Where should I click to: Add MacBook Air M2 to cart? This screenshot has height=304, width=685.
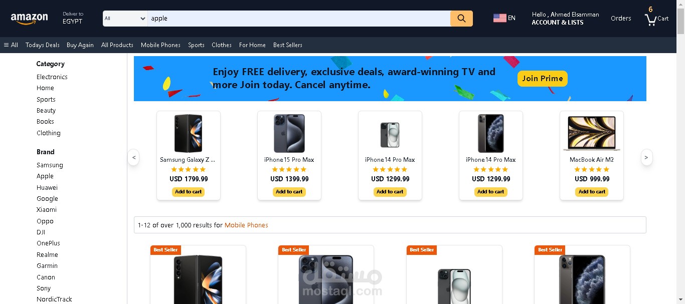click(x=592, y=192)
